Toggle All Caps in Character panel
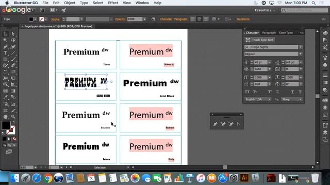The width and height of the screenshot is (330, 185). point(247,92)
